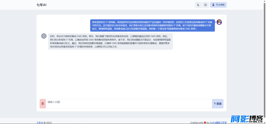Click the © 2023 footer text

[x=48, y=122]
